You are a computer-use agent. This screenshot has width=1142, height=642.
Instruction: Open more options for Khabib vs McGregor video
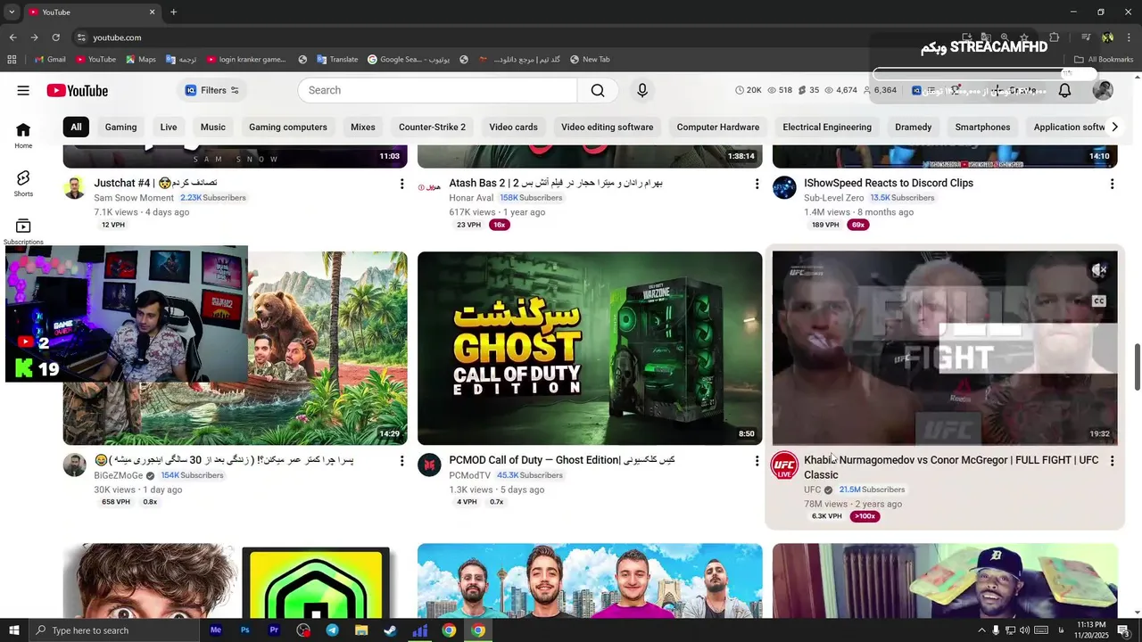click(1112, 461)
